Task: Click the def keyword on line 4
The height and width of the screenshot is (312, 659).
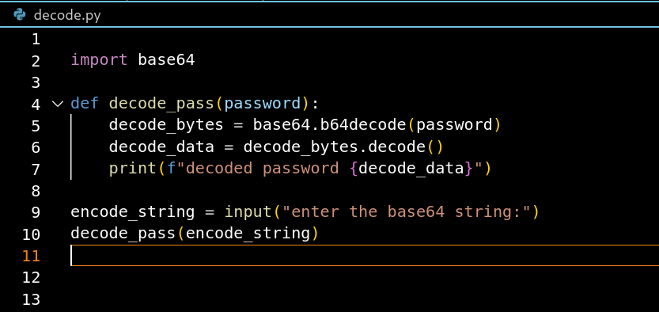Action: 85,104
